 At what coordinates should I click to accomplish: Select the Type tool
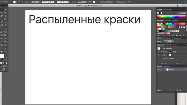(6, 16)
